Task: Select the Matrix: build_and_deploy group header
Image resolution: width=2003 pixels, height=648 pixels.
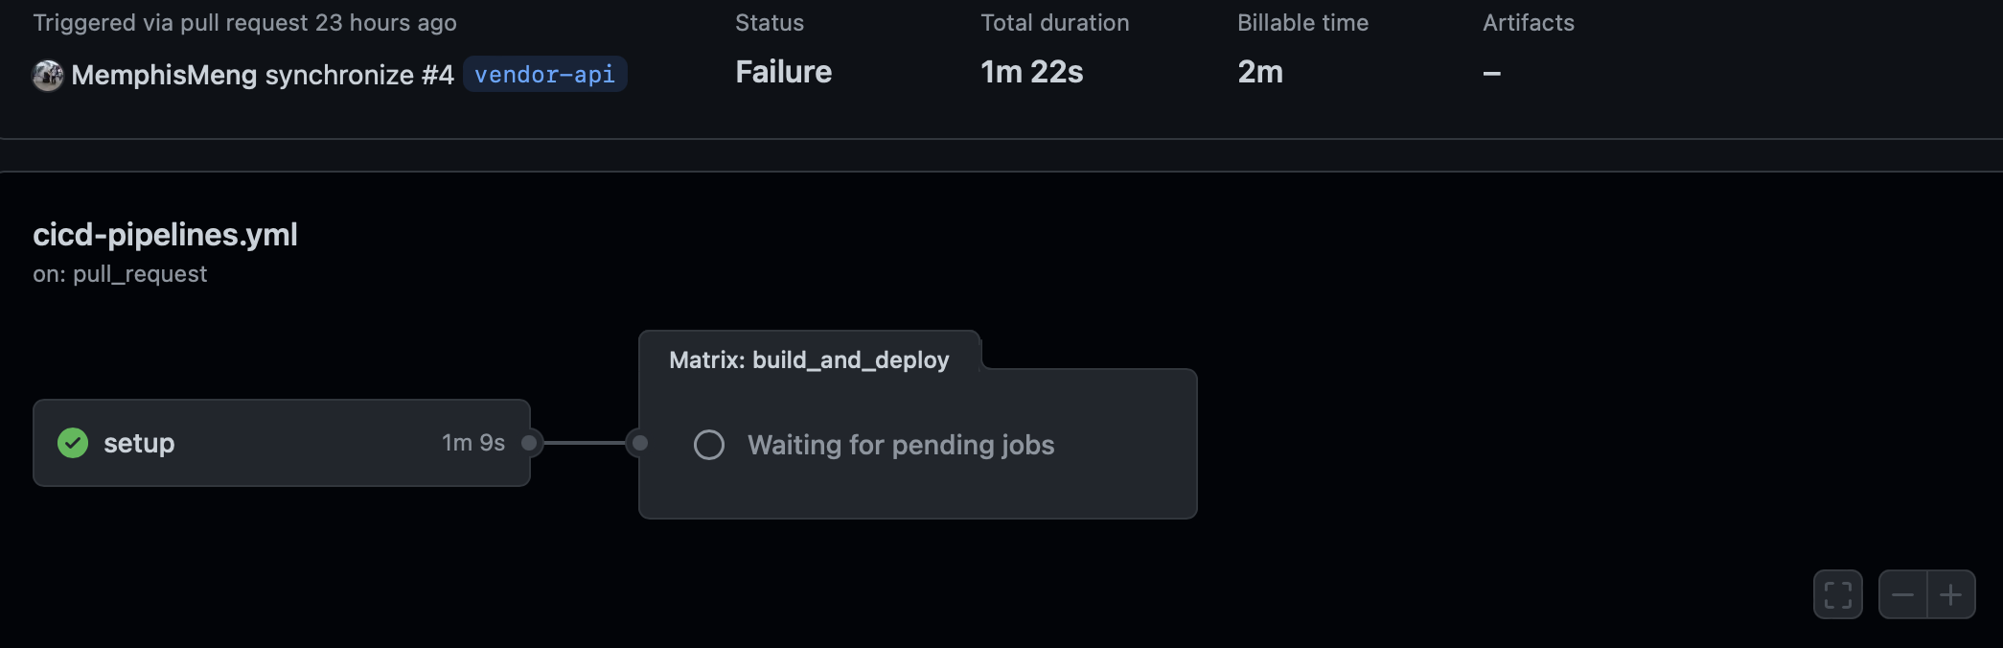Action: 809,360
